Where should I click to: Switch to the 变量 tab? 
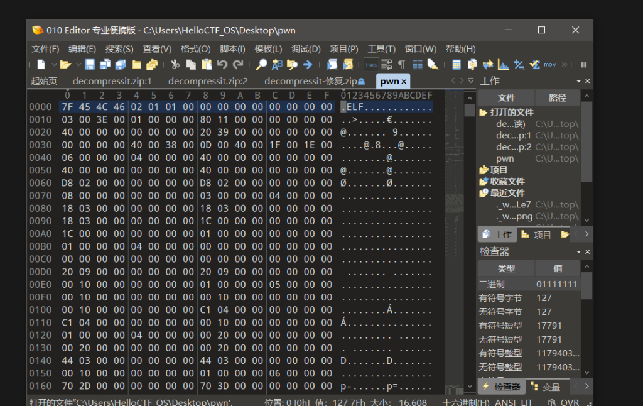546,387
